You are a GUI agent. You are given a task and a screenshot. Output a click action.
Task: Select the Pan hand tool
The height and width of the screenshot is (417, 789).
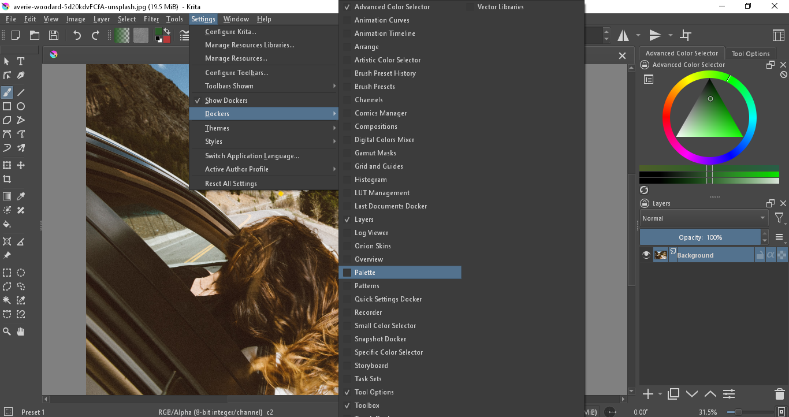pyautogui.click(x=21, y=332)
